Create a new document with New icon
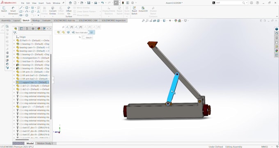Image resolution: width=279 pixels, height=148 pixels. (75, 3)
